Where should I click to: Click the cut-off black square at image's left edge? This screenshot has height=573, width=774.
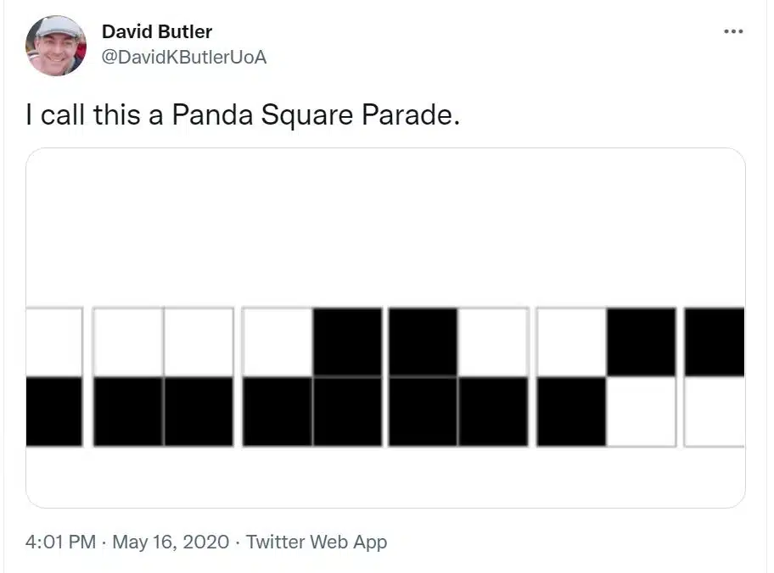click(x=53, y=412)
